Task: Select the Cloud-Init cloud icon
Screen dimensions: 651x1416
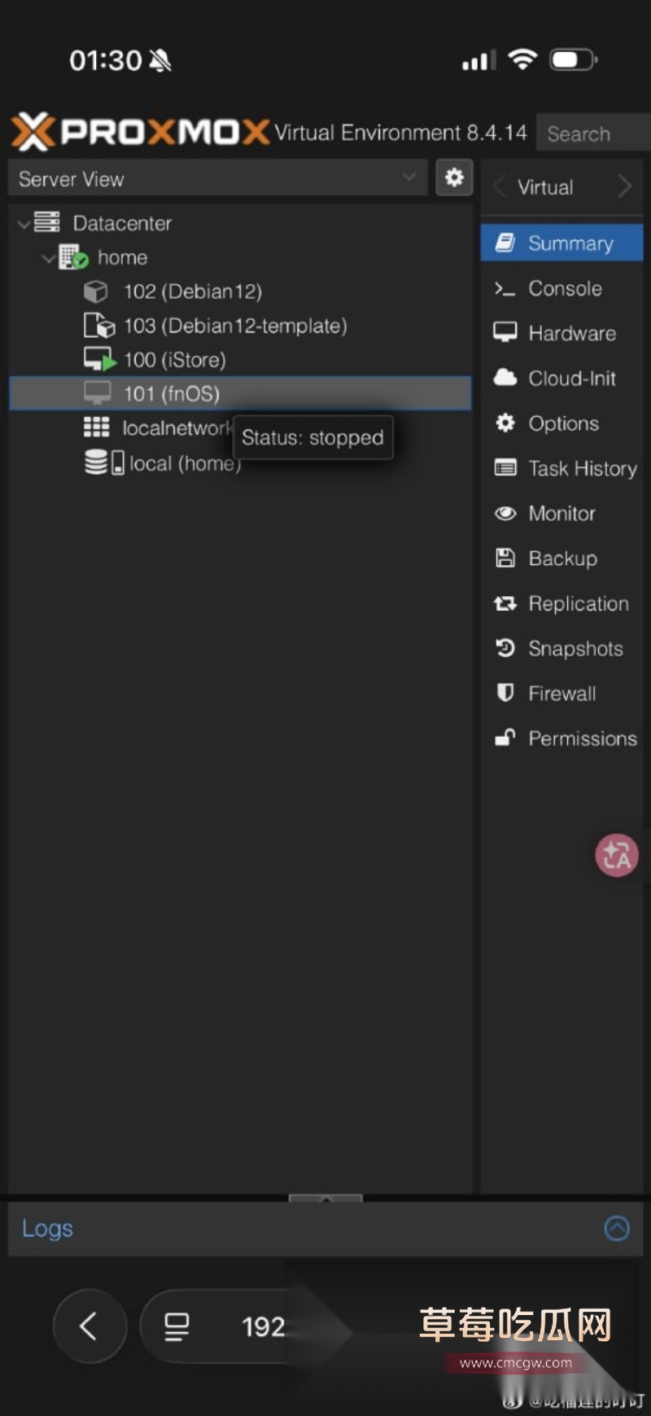Action: click(x=505, y=378)
